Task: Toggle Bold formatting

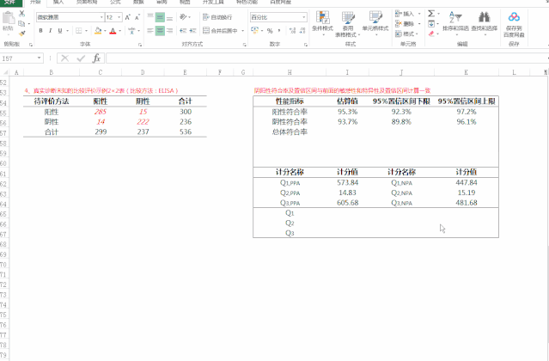Action: (40, 30)
